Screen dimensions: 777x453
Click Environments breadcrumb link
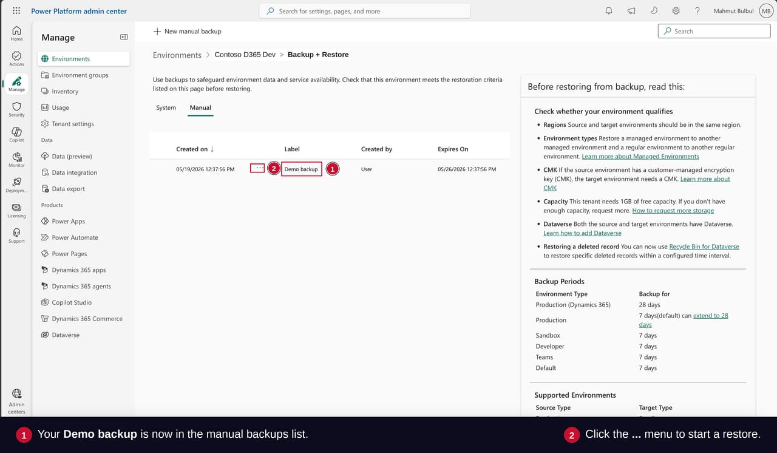coord(177,55)
